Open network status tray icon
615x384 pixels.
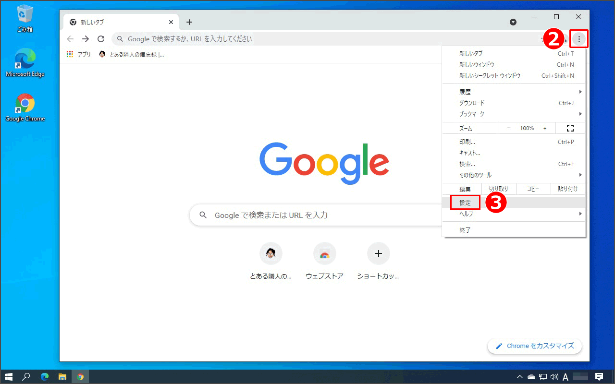(x=543, y=377)
